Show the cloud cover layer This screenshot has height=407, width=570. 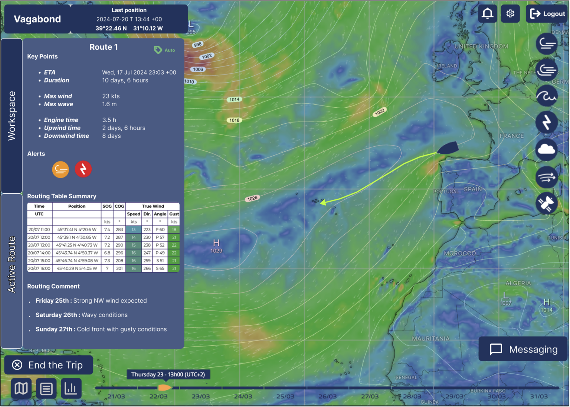coord(546,150)
